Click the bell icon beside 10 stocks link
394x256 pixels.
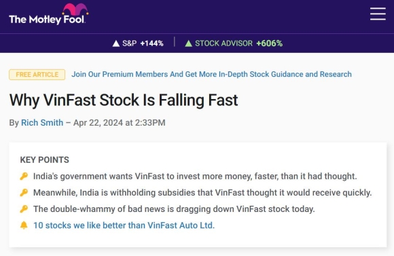pos(24,225)
